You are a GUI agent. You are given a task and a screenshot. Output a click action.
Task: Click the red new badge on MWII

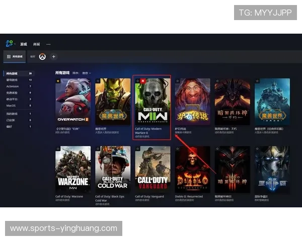[x=143, y=81]
